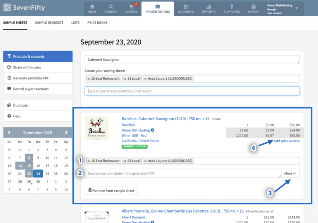Click the SevenFifty logo

coord(24,7)
